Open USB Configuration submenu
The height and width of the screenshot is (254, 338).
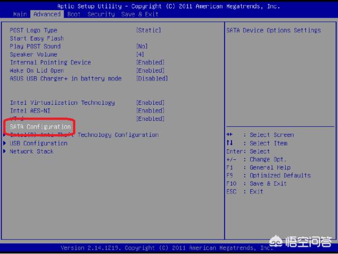(x=38, y=143)
